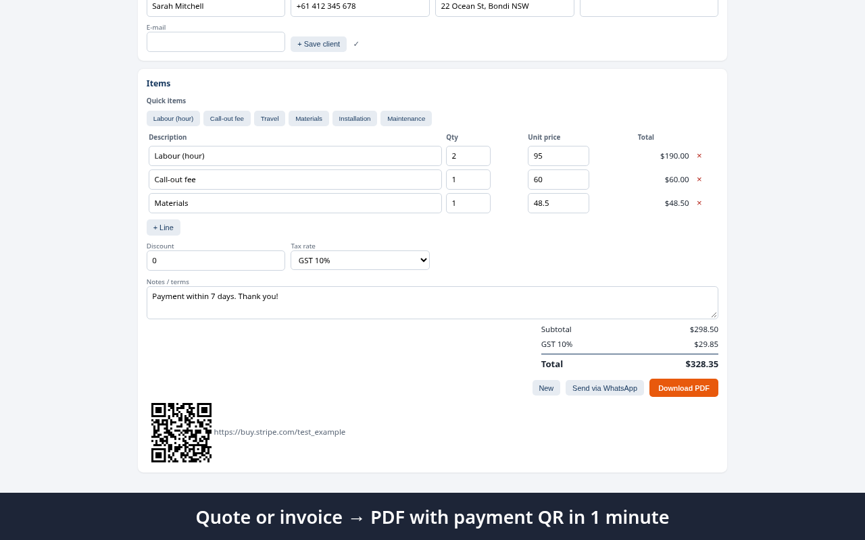Edit the Notes / terms text area
This screenshot has height=540, width=865.
coord(432,302)
